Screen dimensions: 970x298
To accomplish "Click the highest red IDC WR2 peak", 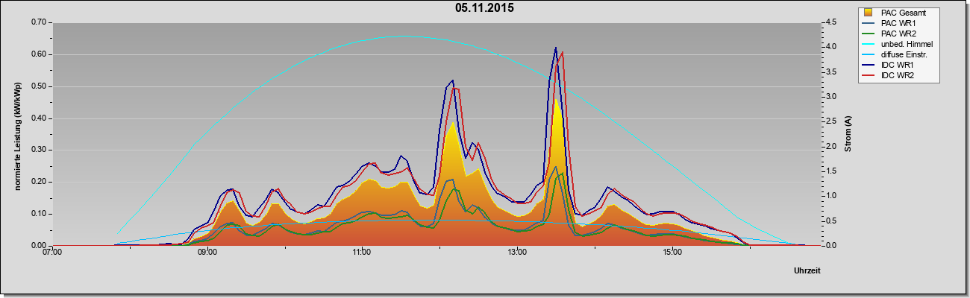I will tap(563, 52).
